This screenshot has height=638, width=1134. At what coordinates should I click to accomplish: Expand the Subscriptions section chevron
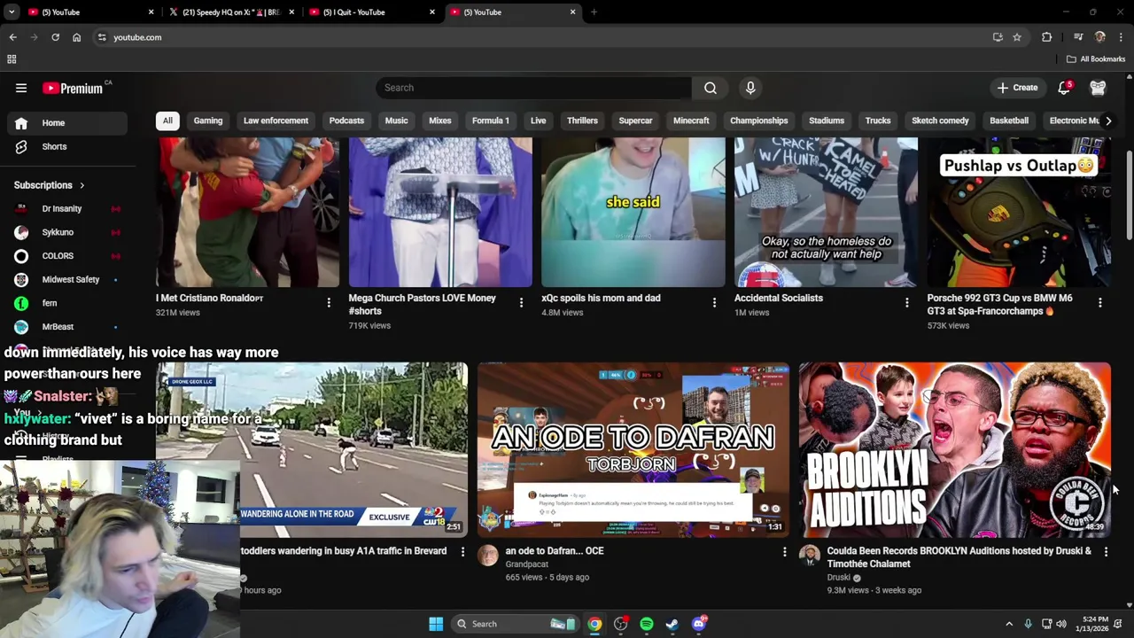point(82,185)
